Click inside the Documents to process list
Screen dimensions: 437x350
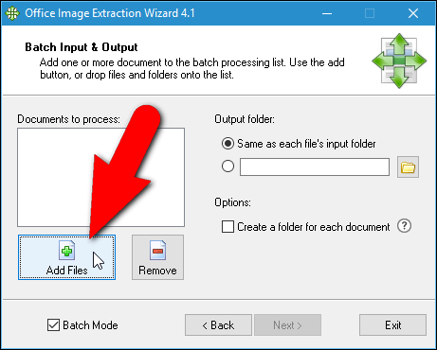coord(100,177)
